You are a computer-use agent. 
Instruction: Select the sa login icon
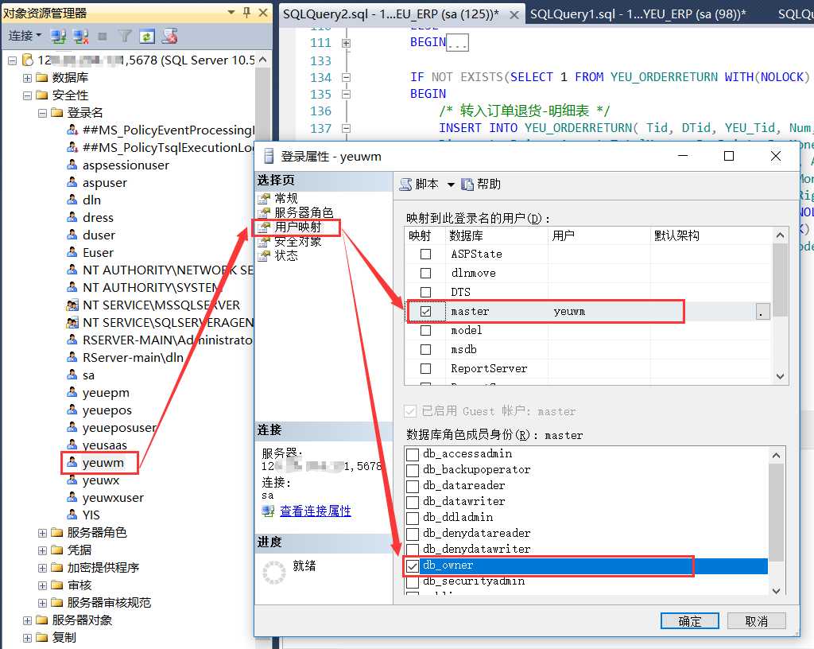(72, 375)
